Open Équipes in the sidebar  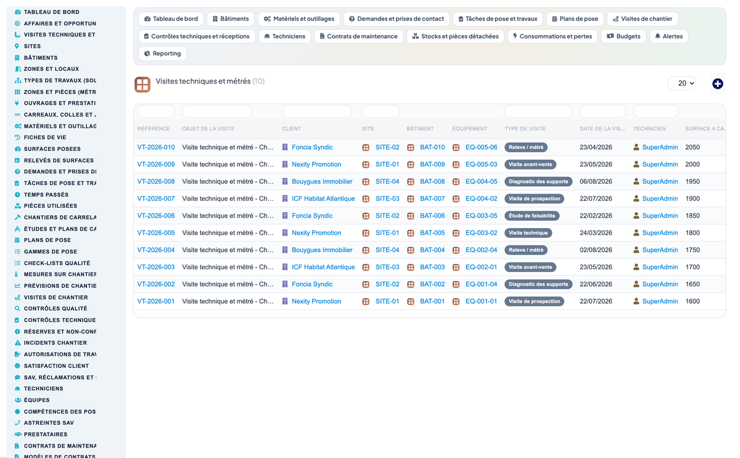[37, 400]
